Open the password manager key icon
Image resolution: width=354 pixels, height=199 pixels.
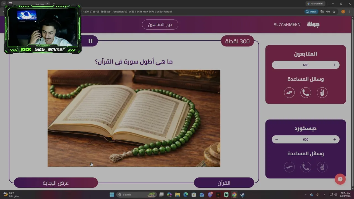328,12
